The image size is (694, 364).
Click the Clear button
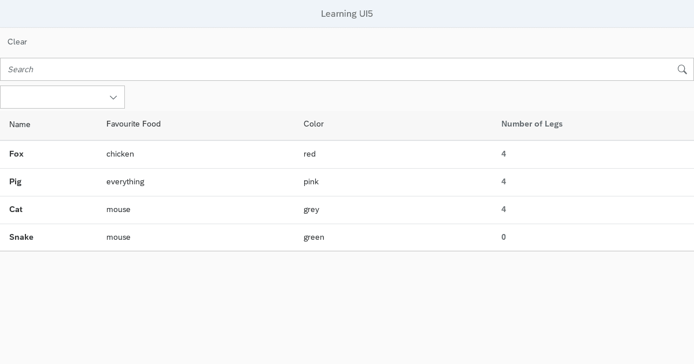point(17,42)
